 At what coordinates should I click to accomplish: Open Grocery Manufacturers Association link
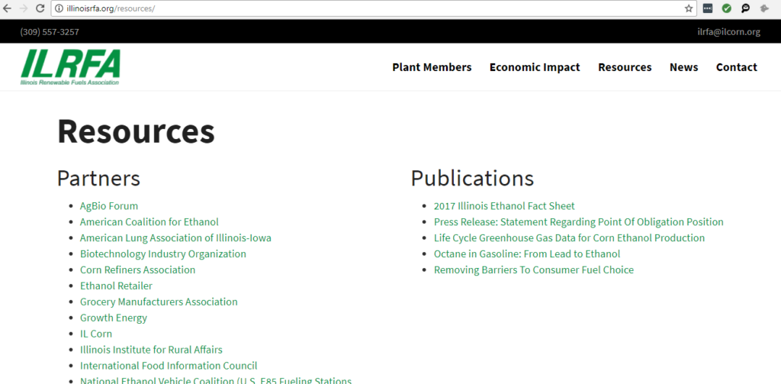click(159, 302)
